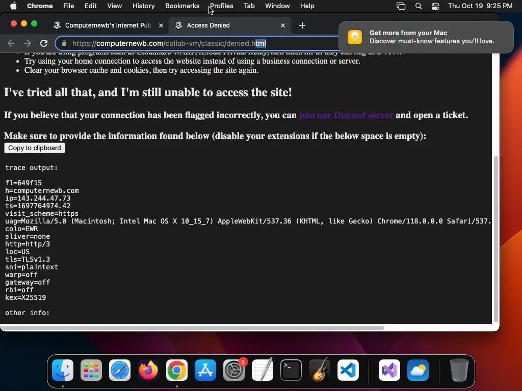Show date and time panel
The width and height of the screenshot is (522, 391).
tap(480, 6)
